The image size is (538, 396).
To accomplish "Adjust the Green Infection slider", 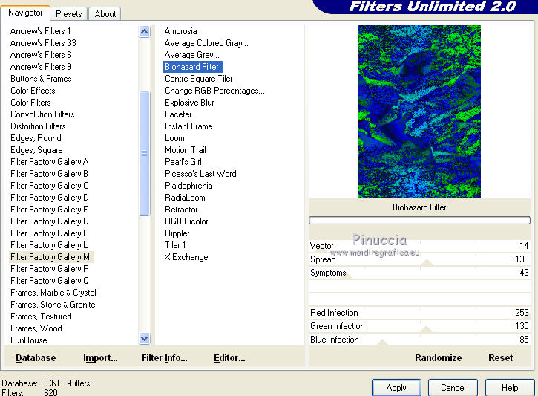I will click(x=419, y=326).
